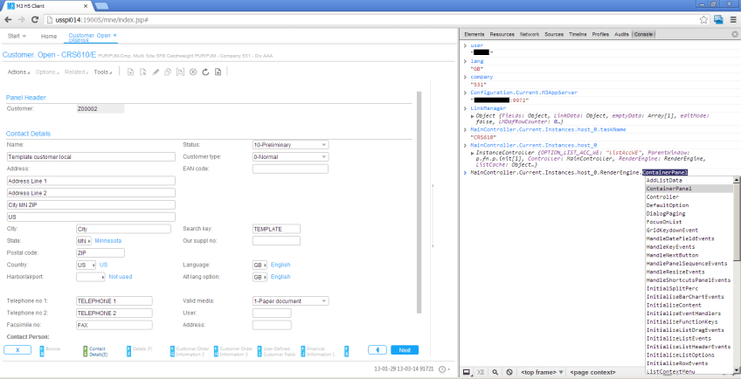Open the Customer type dropdown

coord(291,157)
